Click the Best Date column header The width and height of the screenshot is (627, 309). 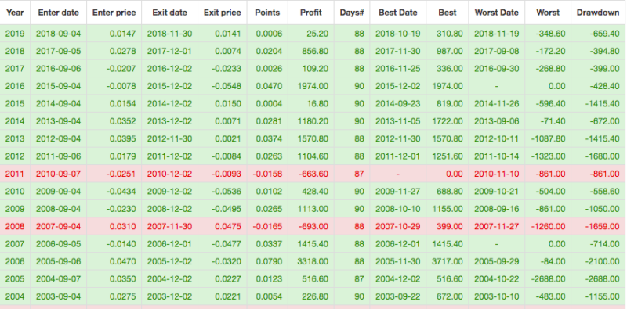coord(398,13)
